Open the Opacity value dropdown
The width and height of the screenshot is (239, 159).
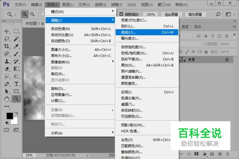click(233, 44)
